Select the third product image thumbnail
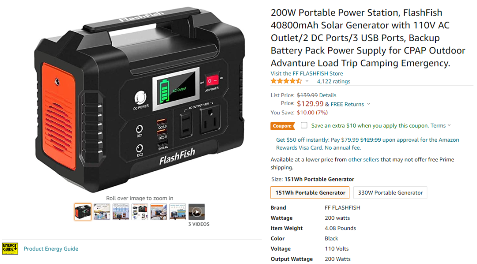477x264 pixels. click(x=121, y=212)
